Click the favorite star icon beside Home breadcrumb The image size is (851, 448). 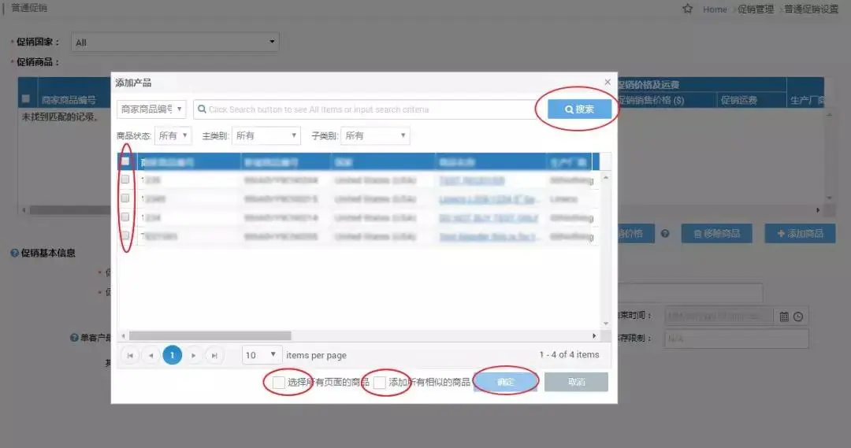pos(688,9)
